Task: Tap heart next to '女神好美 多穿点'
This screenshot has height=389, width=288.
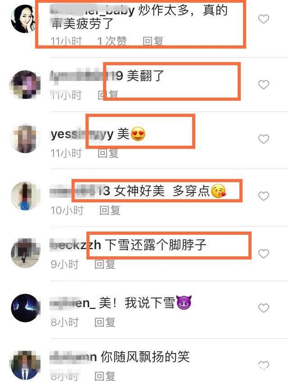Action: 263,196
